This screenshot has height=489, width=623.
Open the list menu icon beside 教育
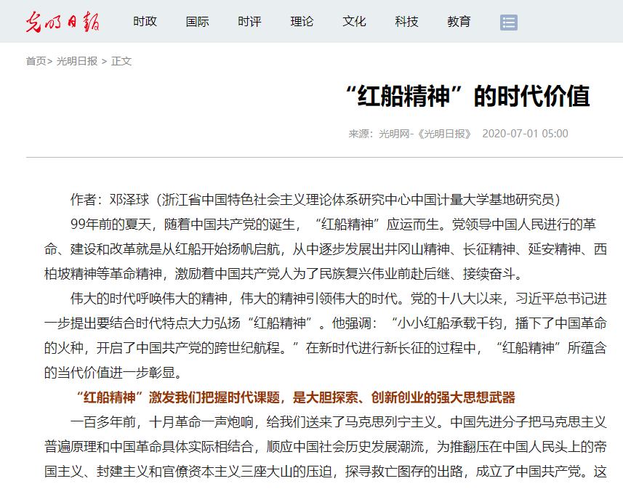point(508,23)
